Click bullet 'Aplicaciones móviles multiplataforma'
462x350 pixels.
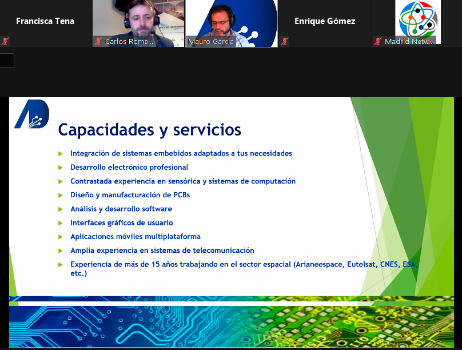pos(136,237)
